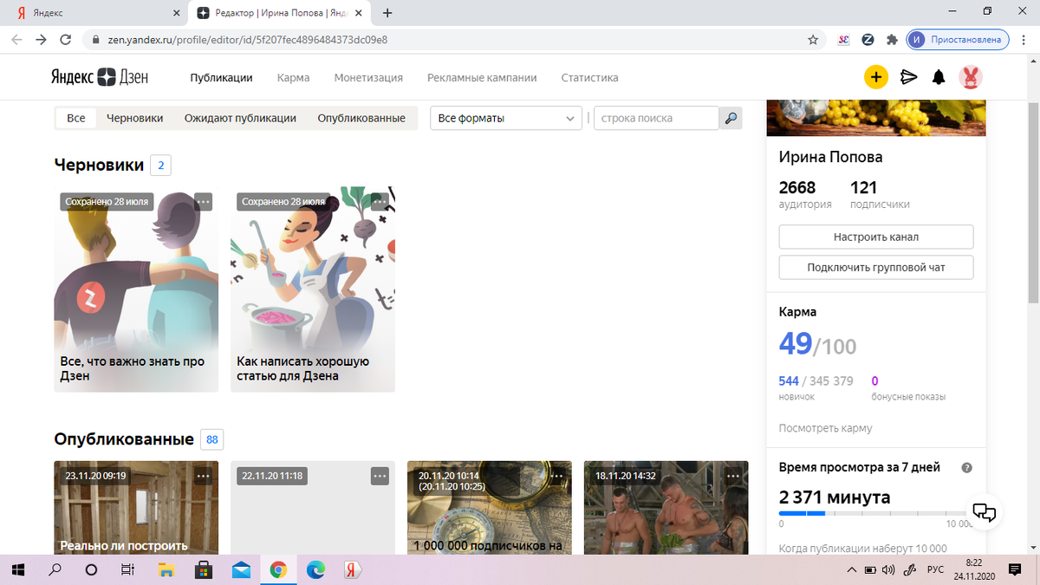Select the 'Черновики' filter tab
Screen dimensions: 1040x585
click(135, 118)
